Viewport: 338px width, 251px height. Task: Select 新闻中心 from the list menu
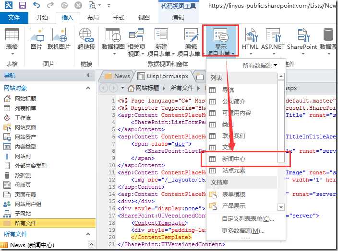[x=234, y=158]
